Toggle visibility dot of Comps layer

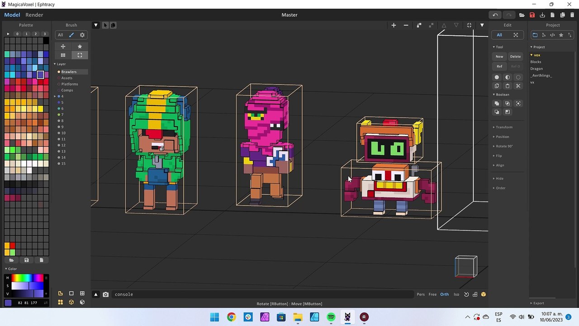click(59, 90)
